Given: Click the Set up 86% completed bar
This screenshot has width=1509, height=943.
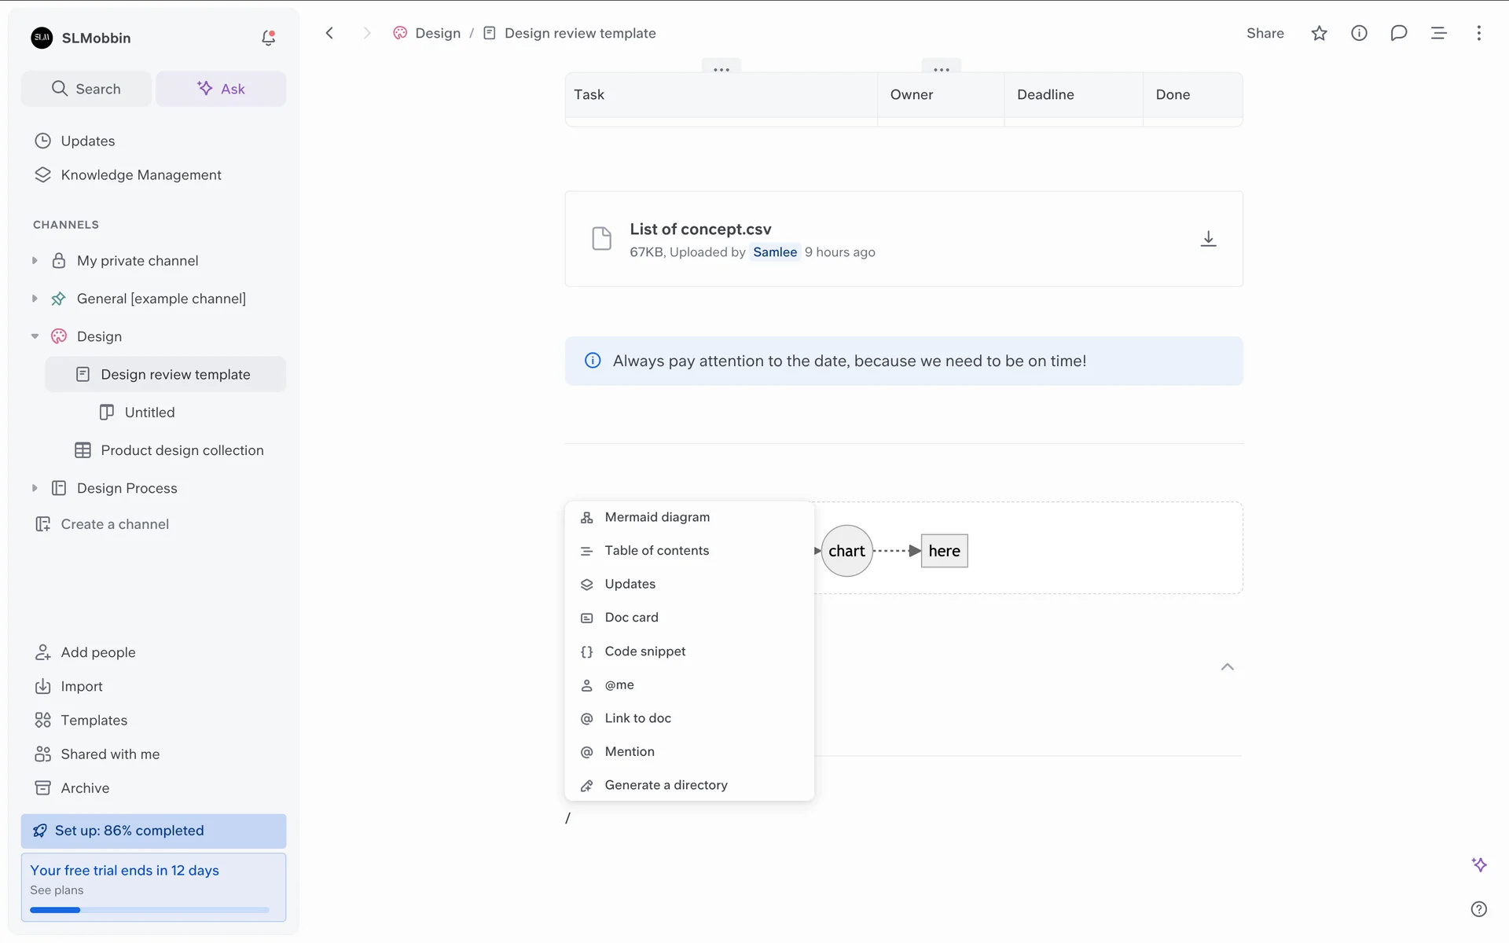Looking at the screenshot, I should coord(153,831).
